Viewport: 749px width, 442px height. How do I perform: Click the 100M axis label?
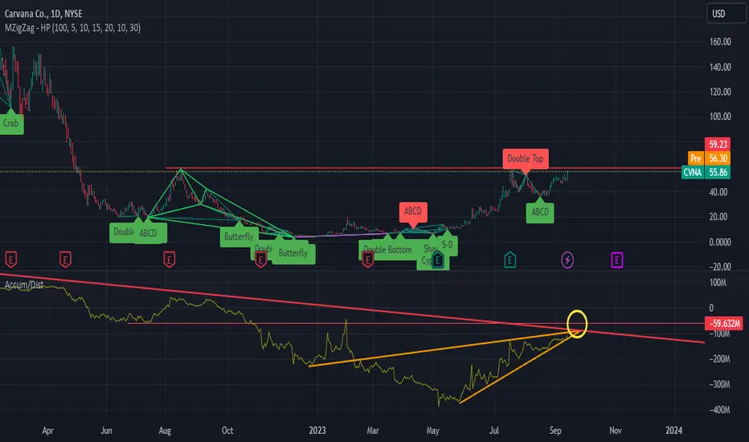(718, 283)
